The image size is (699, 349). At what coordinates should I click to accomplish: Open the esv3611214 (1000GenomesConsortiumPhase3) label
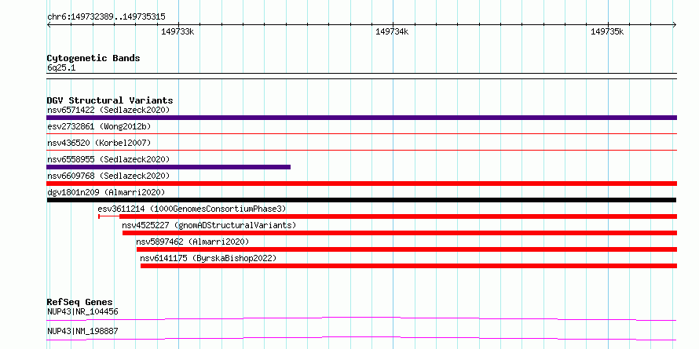[192, 209]
